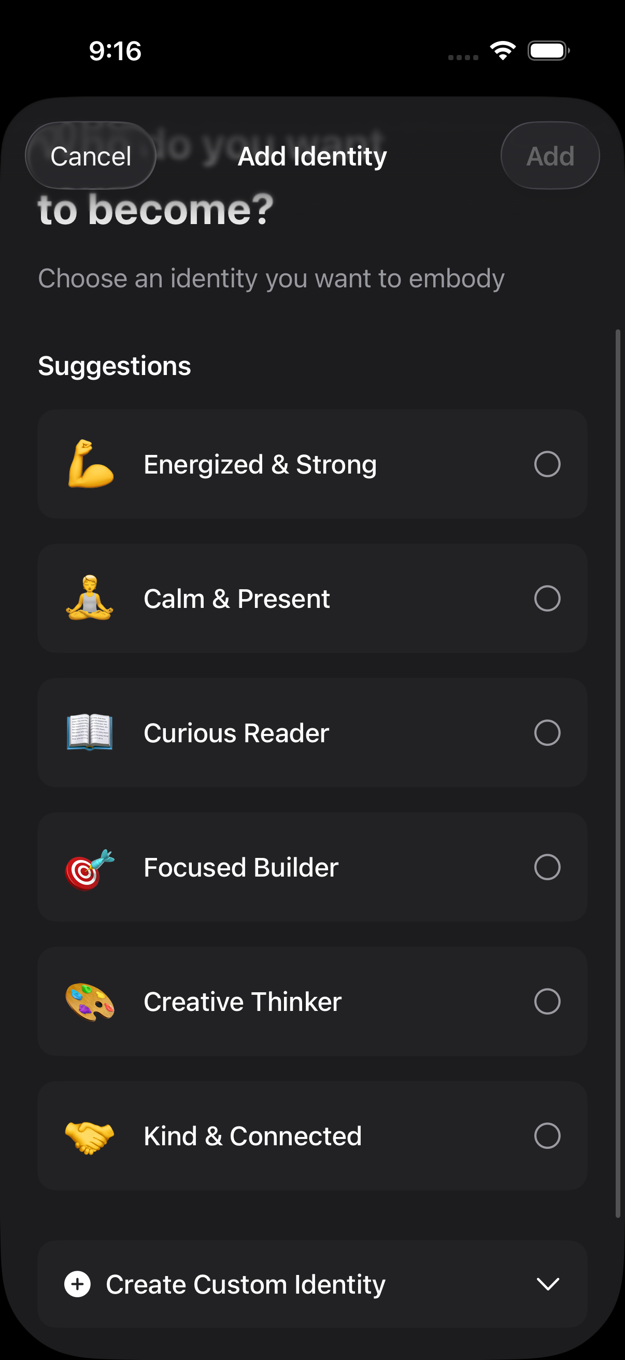Screen dimensions: 625x1360
Task: Enable the Kind & Connected radio button
Action: click(547, 1135)
